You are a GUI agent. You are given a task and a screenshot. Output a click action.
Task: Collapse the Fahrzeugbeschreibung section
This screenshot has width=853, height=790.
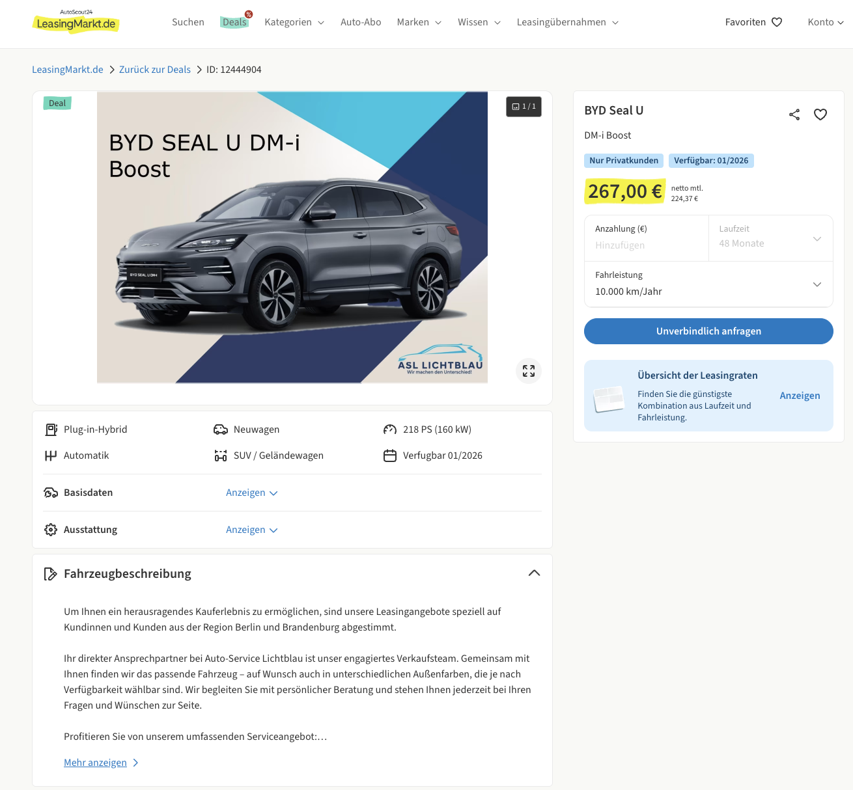(x=534, y=573)
